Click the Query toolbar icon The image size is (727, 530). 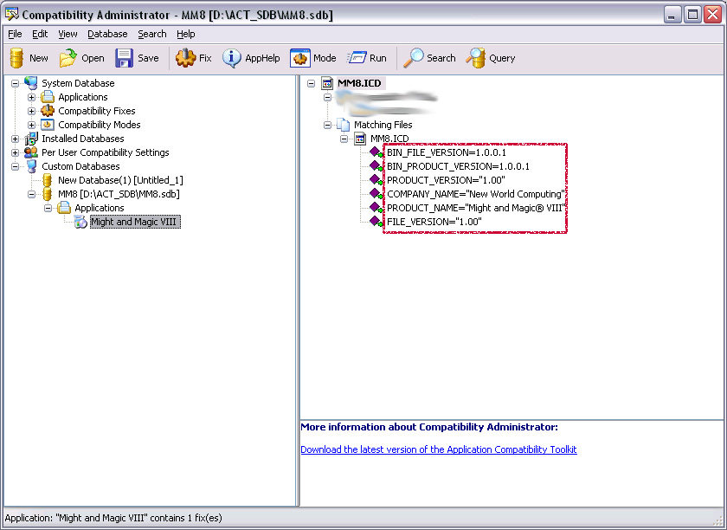pyautogui.click(x=476, y=58)
